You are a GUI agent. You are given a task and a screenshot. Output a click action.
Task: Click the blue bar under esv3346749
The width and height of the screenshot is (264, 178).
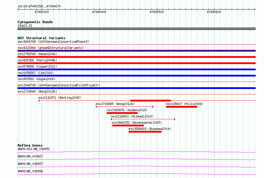[136, 88]
